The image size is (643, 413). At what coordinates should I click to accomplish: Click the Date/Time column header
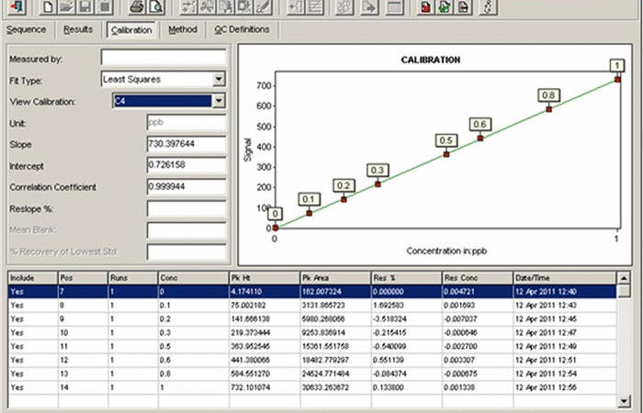tap(562, 276)
